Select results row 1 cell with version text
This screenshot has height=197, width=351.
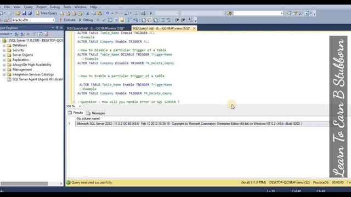click(202, 124)
